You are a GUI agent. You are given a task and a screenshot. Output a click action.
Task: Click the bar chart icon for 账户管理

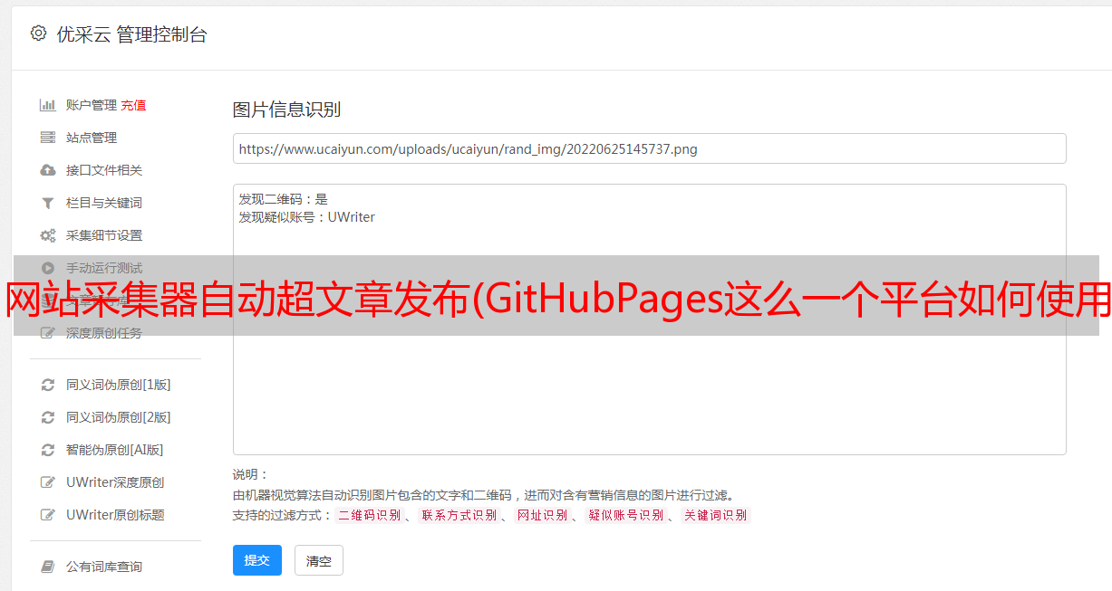coord(48,105)
